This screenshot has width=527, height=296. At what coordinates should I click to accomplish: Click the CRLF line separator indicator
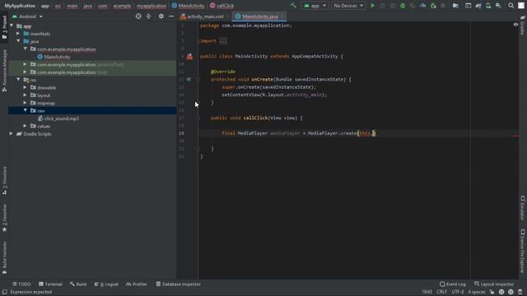tap(441, 292)
